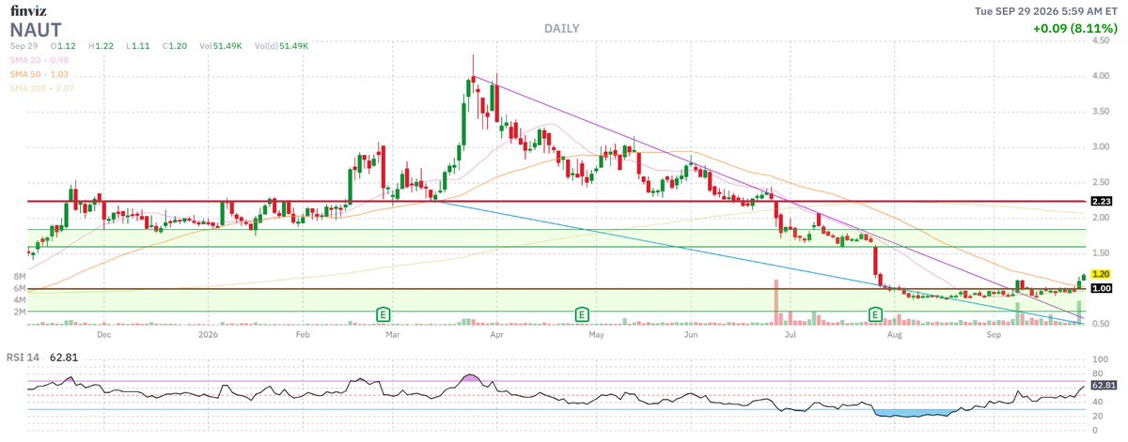Click the earnings E marker near March
The width and height of the screenshot is (1128, 442).
383,312
